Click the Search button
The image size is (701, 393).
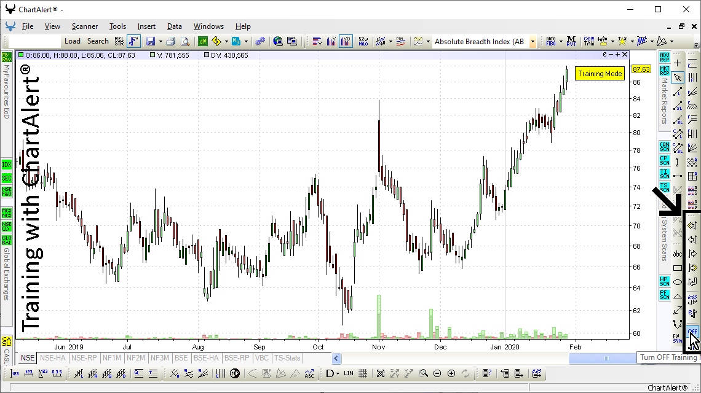pos(98,41)
